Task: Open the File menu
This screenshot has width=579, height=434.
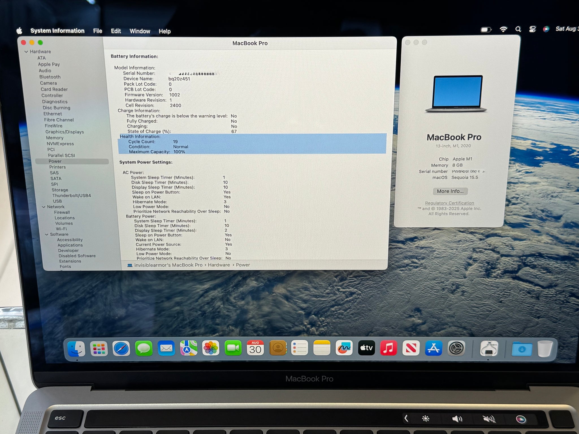Action: click(98, 31)
